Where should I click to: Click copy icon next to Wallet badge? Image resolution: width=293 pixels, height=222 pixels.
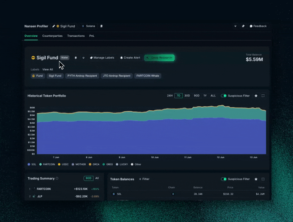(76, 58)
